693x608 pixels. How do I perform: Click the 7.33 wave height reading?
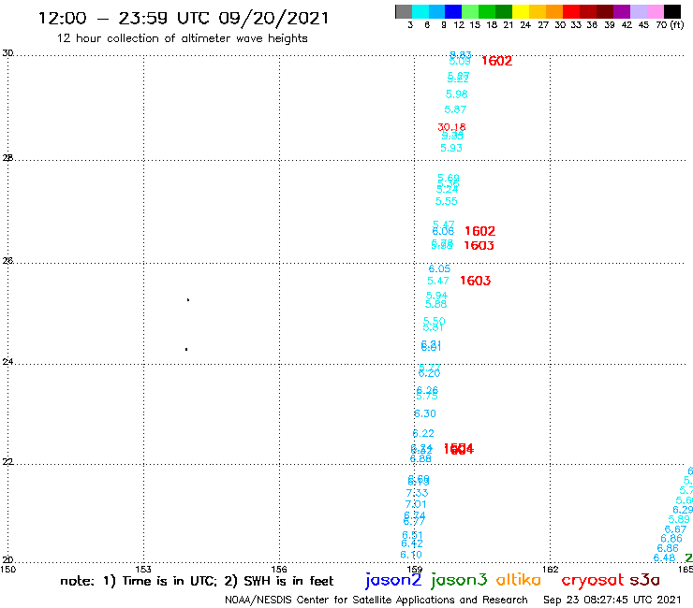coord(418,493)
